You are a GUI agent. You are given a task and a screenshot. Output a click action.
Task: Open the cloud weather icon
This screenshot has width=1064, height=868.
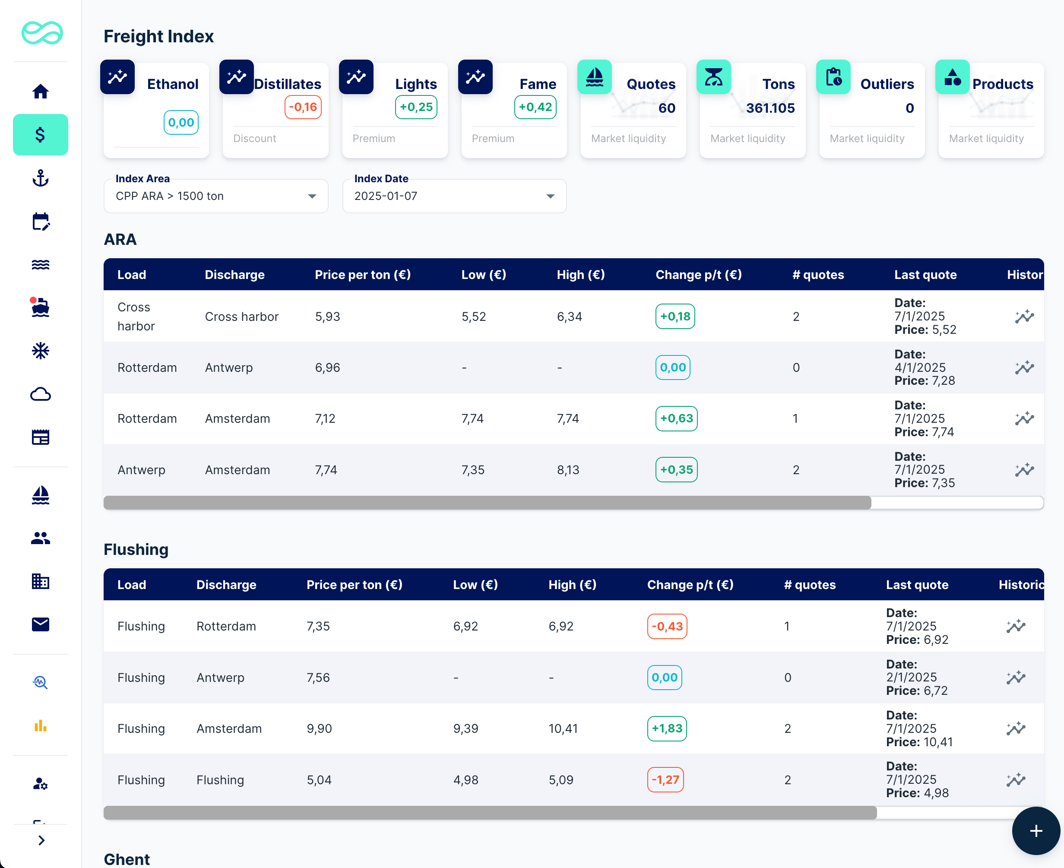(41, 394)
